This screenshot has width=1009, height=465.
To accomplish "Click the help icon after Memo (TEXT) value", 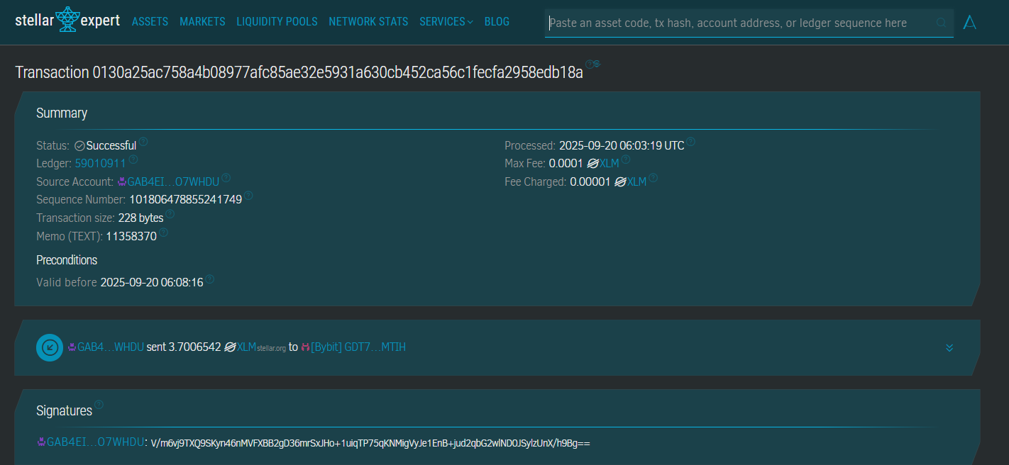I will pos(163,232).
